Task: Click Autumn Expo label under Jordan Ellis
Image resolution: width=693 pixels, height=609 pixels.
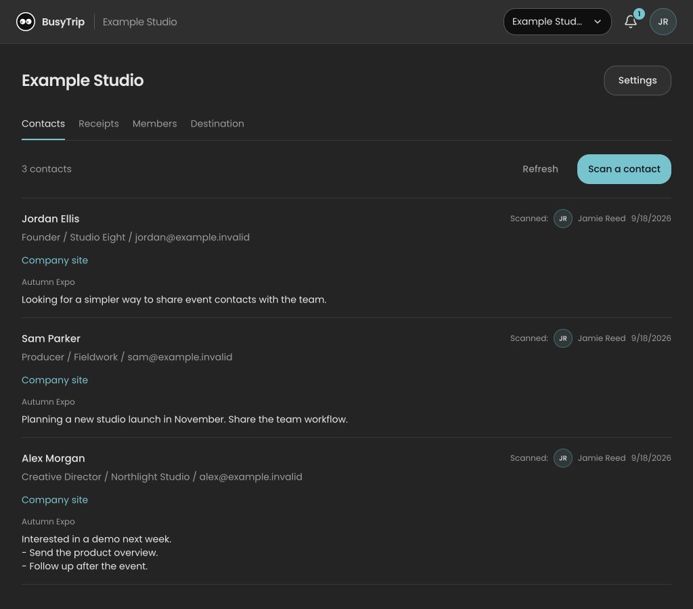Action: [x=48, y=282]
